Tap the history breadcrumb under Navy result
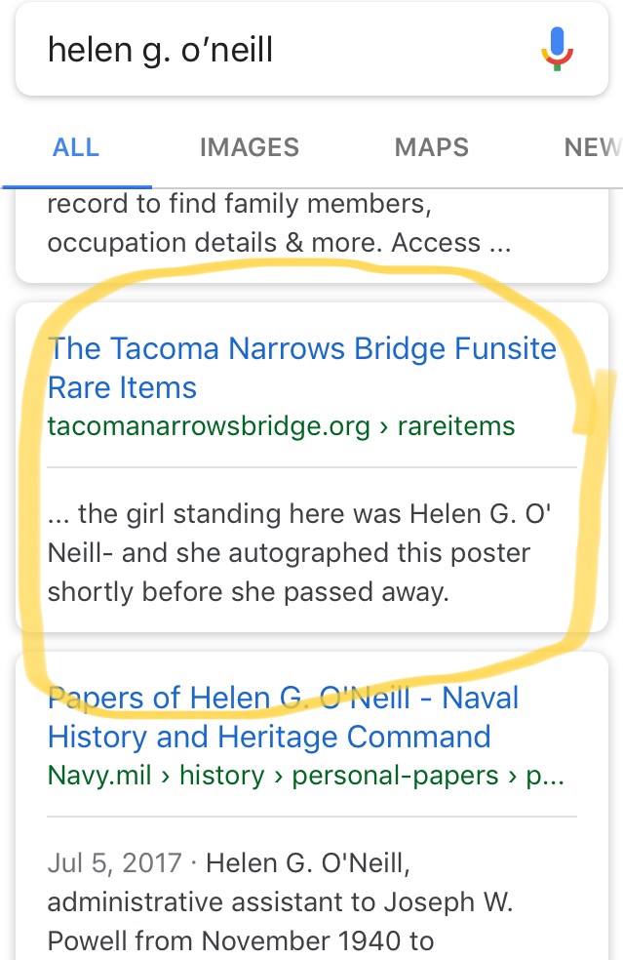This screenshot has height=960, width=623. pos(221,775)
